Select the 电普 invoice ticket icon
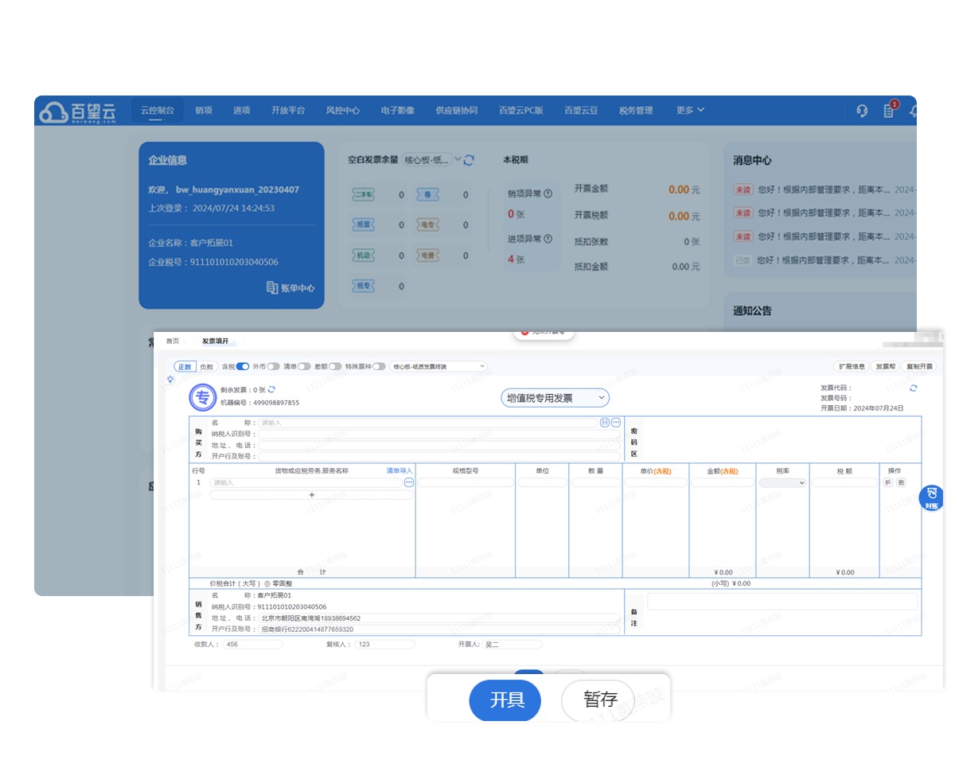955x764 pixels. (427, 255)
